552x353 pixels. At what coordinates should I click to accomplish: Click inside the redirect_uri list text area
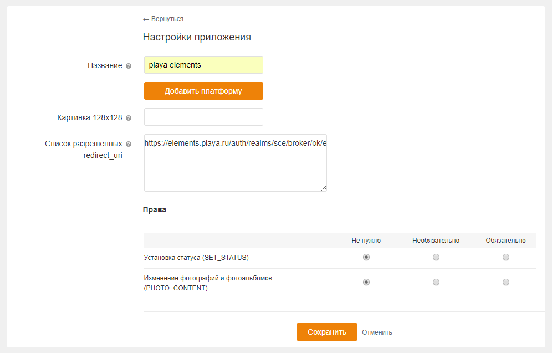tap(235, 166)
